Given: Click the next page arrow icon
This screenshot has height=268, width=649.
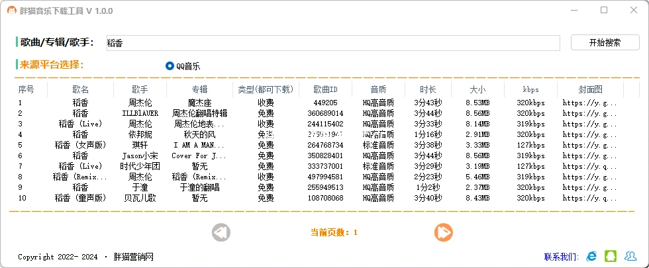Looking at the screenshot, I should tap(443, 232).
